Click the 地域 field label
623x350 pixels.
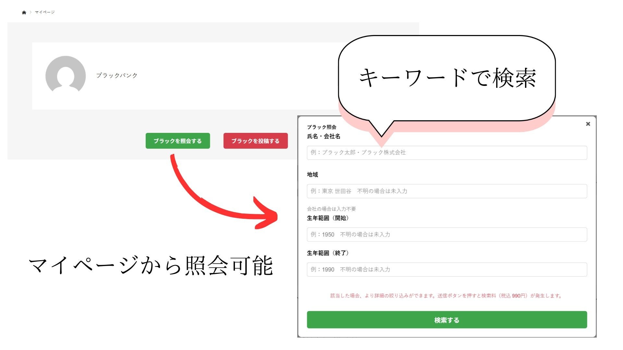click(x=312, y=175)
